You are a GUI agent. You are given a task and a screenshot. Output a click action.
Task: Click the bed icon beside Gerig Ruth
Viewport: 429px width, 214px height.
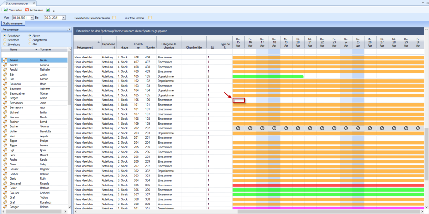coord(5,178)
